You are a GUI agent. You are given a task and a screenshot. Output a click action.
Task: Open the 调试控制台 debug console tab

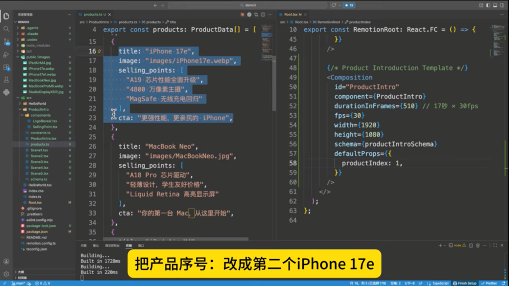click(112, 245)
